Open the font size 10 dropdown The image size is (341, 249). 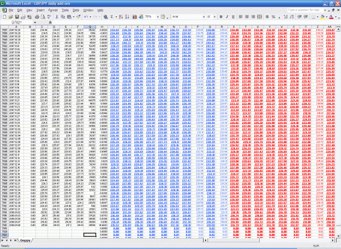[214, 17]
